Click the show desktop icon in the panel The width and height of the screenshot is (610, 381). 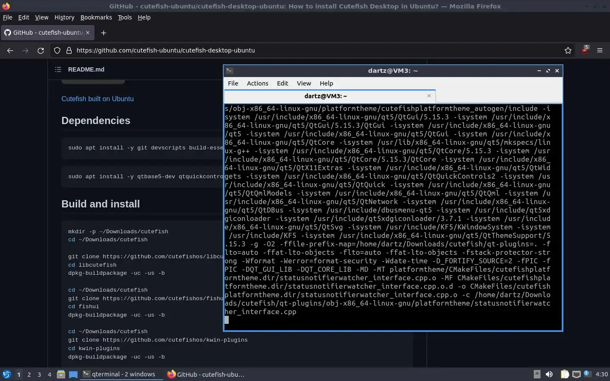click(x=73, y=374)
